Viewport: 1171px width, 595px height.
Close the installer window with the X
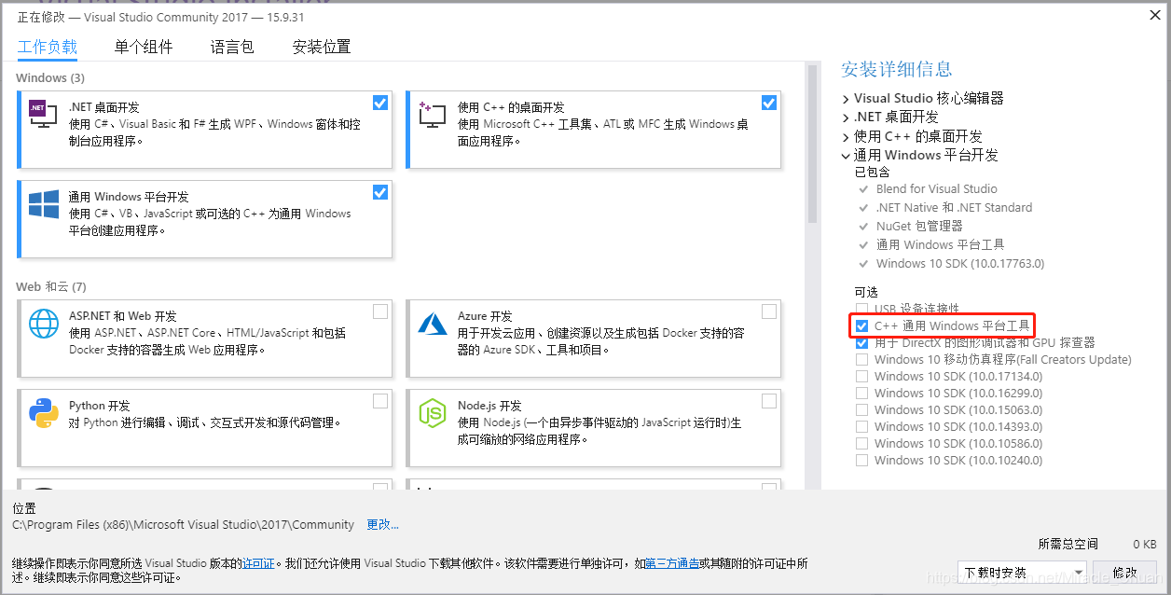(x=1156, y=14)
